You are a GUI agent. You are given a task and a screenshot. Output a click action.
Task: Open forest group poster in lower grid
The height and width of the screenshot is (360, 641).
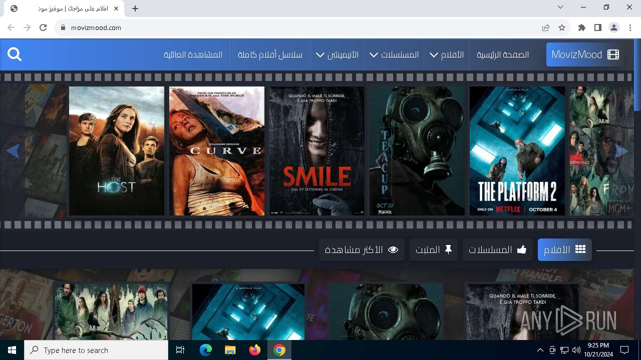(111, 312)
